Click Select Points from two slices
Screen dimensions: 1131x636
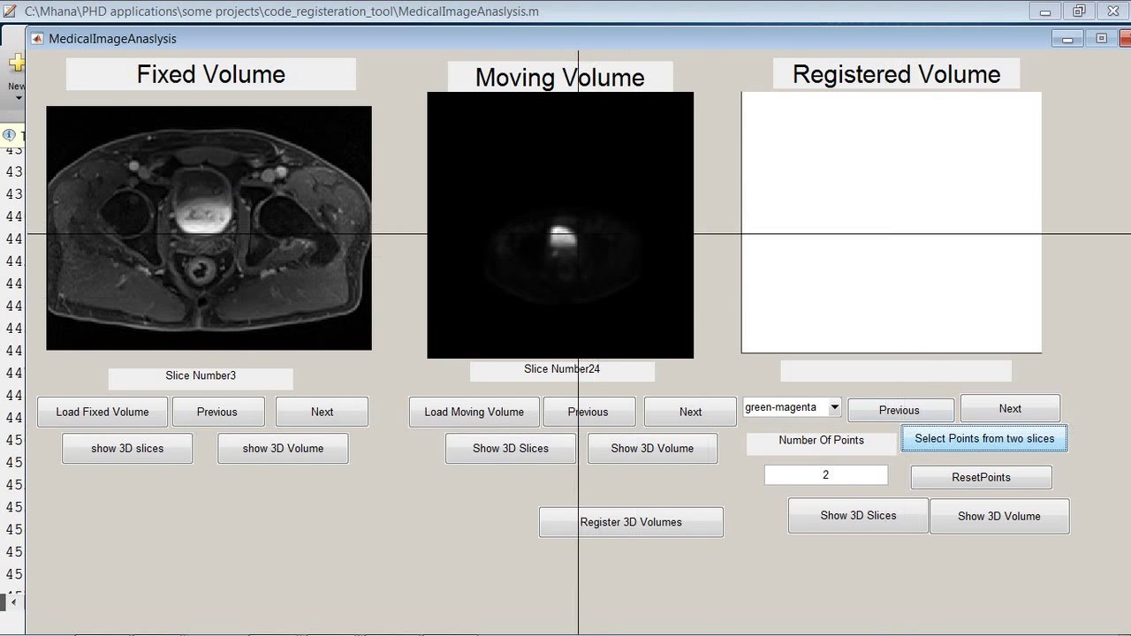tap(984, 438)
